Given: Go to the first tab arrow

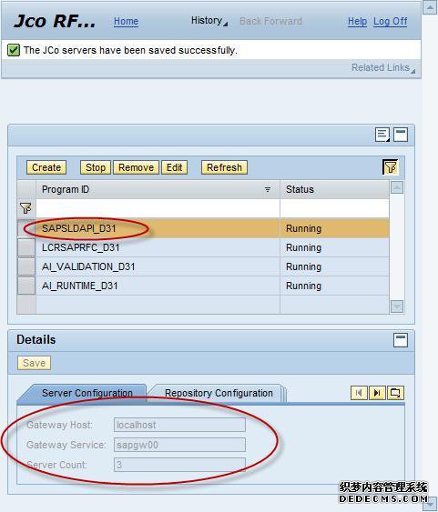Looking at the screenshot, I should click(x=359, y=393).
